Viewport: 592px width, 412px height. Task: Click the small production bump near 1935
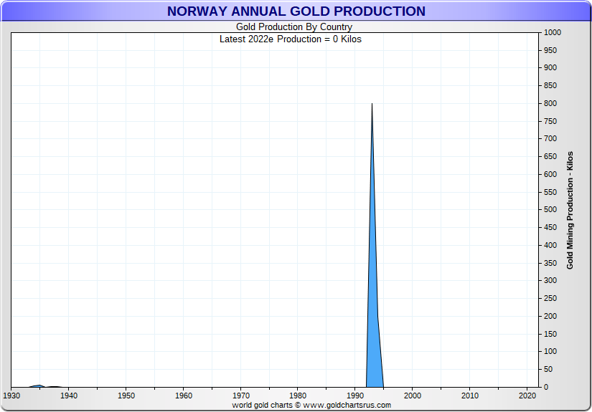tap(39, 385)
